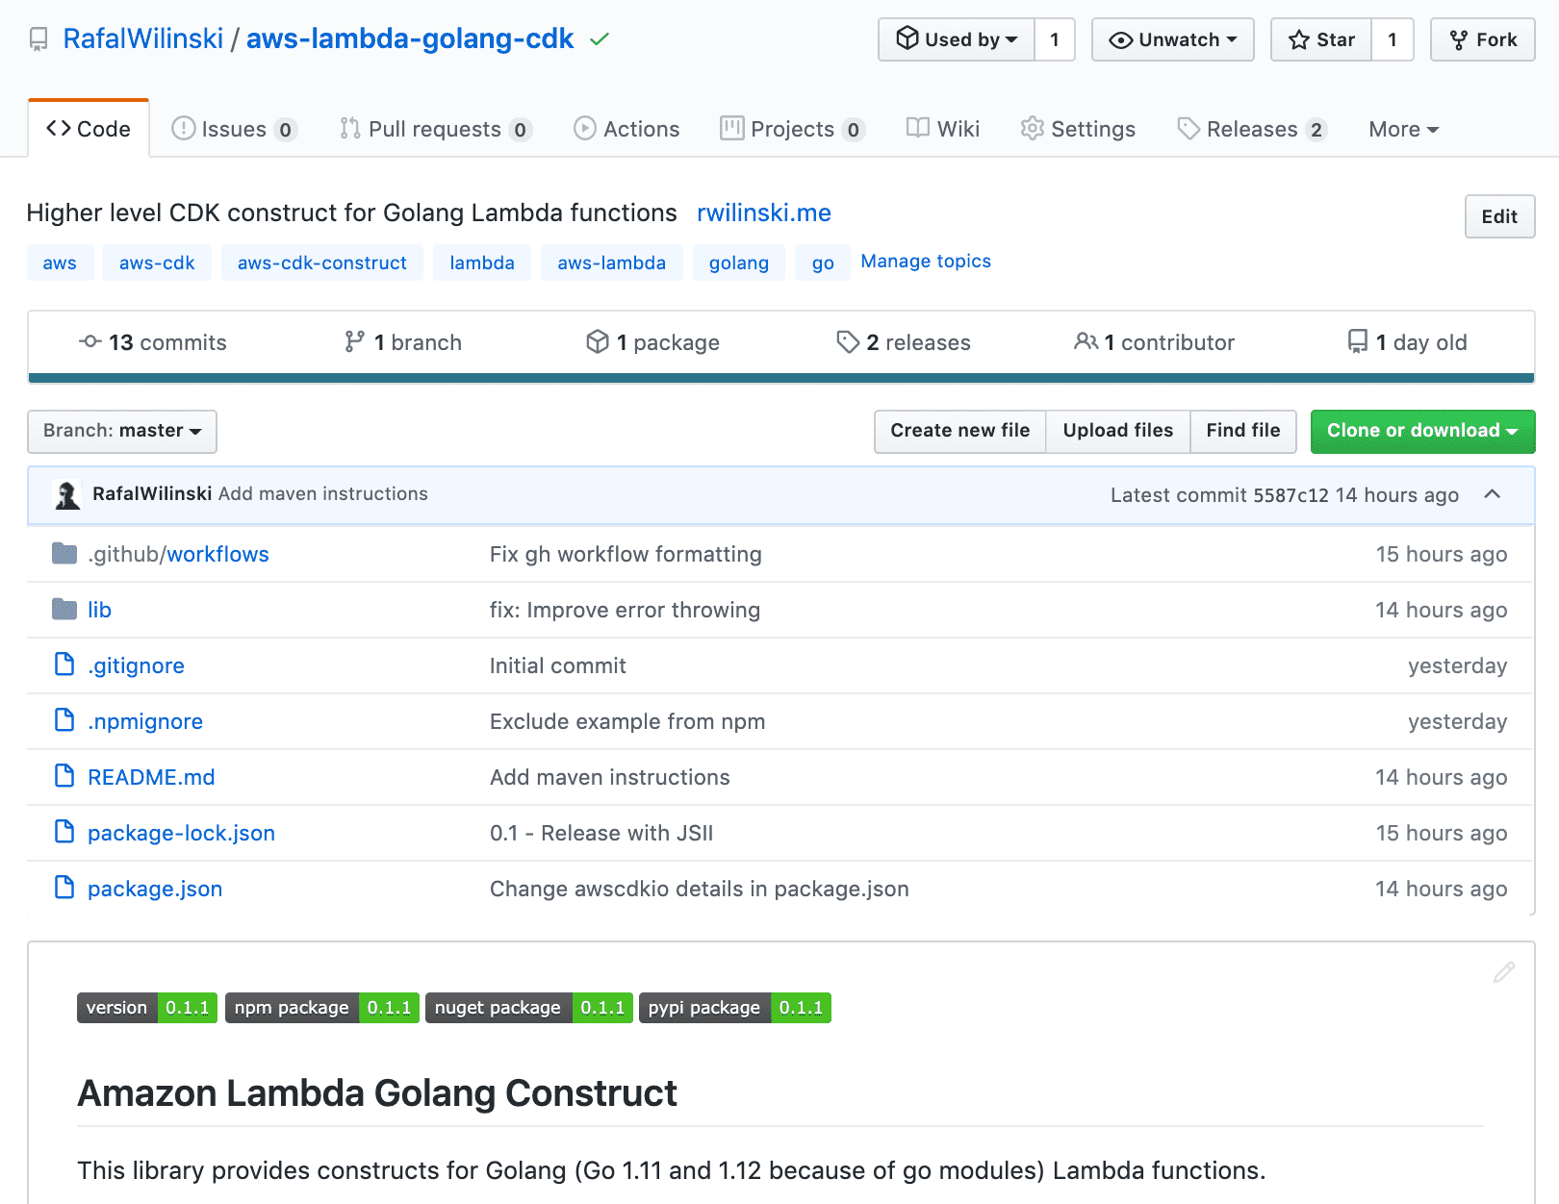
Task: Open the npm package version badge
Action: [322, 1008]
